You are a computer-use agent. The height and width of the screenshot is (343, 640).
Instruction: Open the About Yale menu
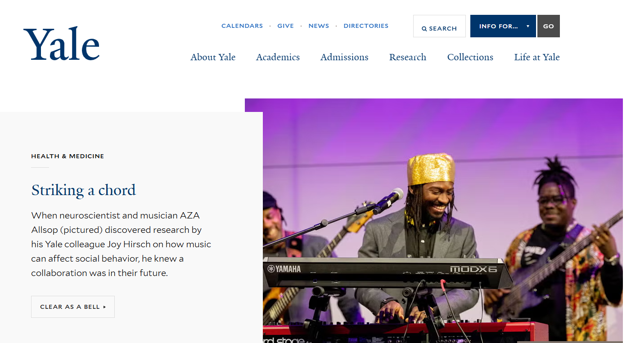tap(213, 57)
